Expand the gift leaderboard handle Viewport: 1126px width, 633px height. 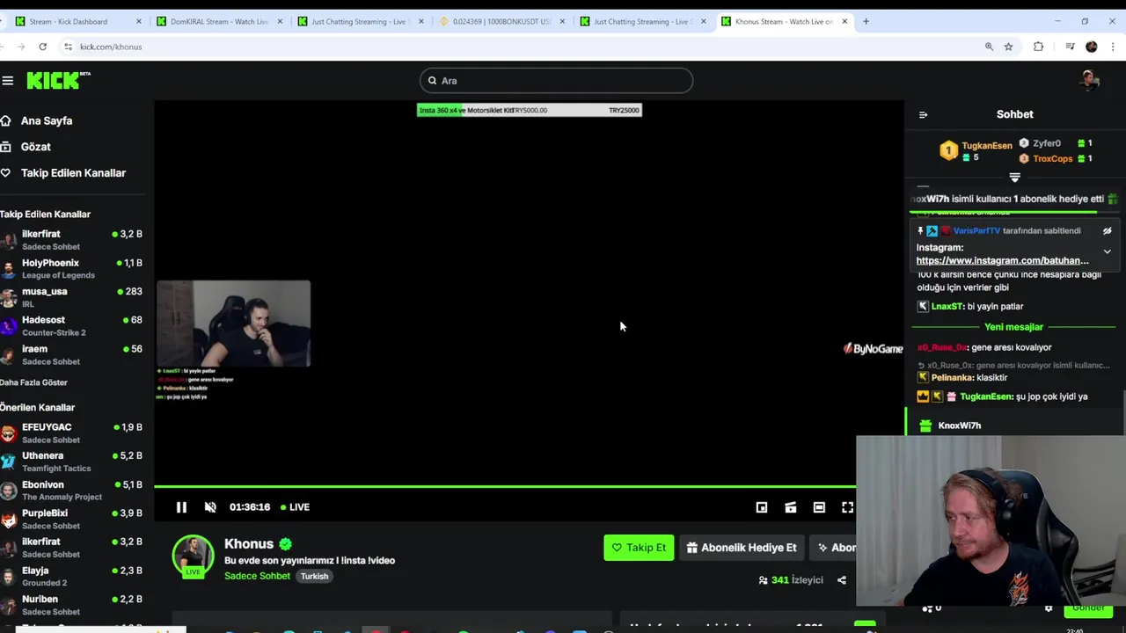click(1014, 178)
